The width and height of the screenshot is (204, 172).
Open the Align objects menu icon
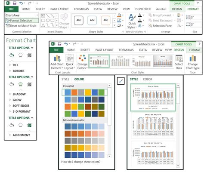click(180, 15)
